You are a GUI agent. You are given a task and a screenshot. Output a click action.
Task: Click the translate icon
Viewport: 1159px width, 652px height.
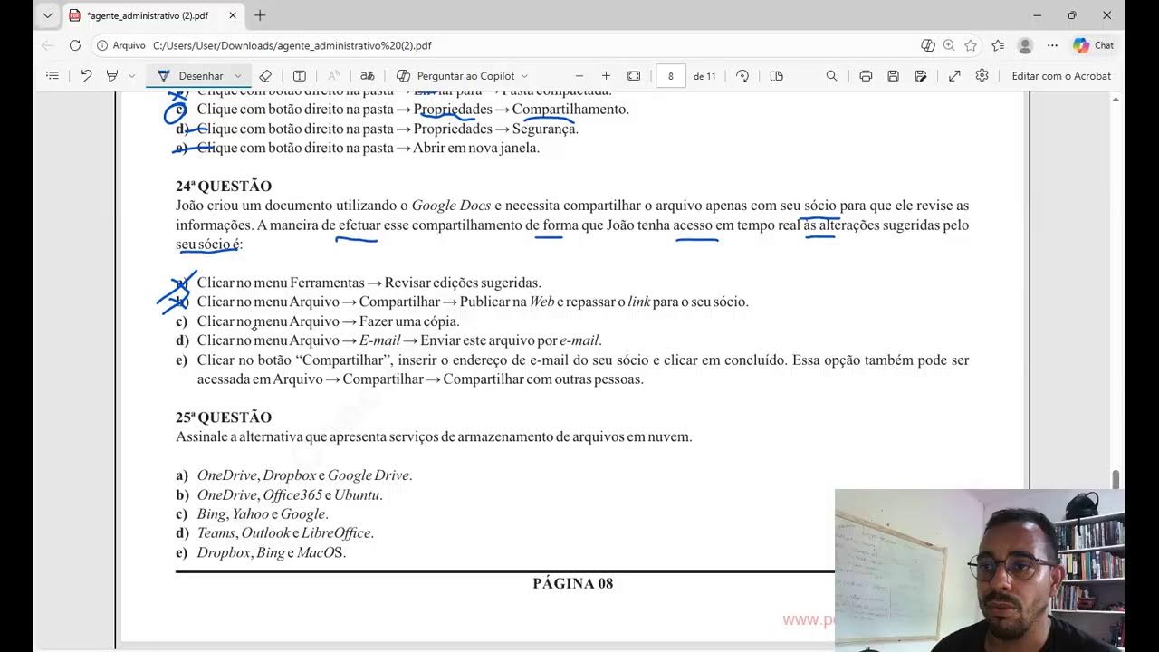tap(368, 76)
